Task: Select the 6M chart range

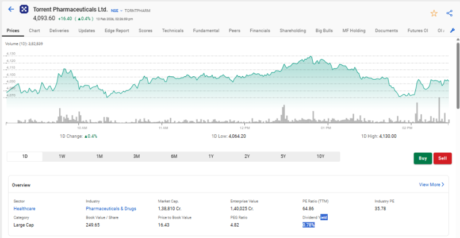Action: tap(174, 157)
